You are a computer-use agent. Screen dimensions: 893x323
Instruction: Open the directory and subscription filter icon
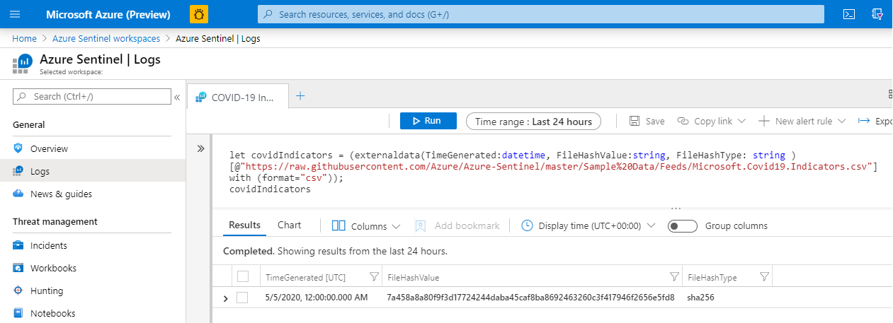[877, 14]
